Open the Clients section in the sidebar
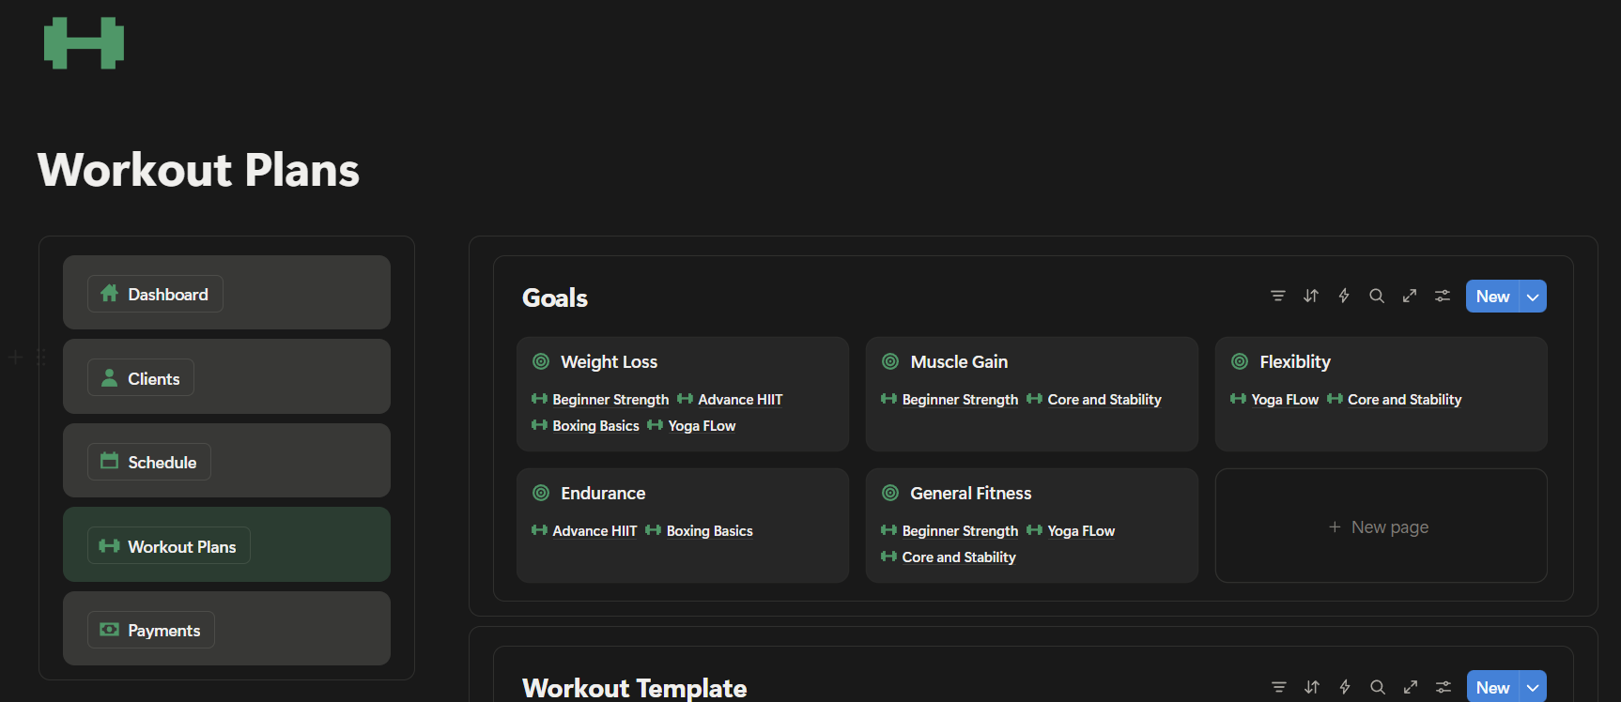 click(x=140, y=377)
